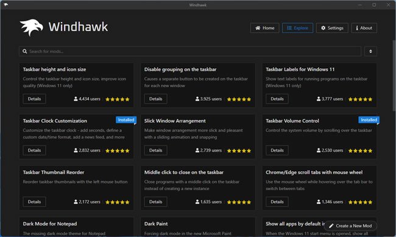This screenshot has height=237, width=396.
Task: Click the Search for mods field
Action: pyautogui.click(x=190, y=51)
